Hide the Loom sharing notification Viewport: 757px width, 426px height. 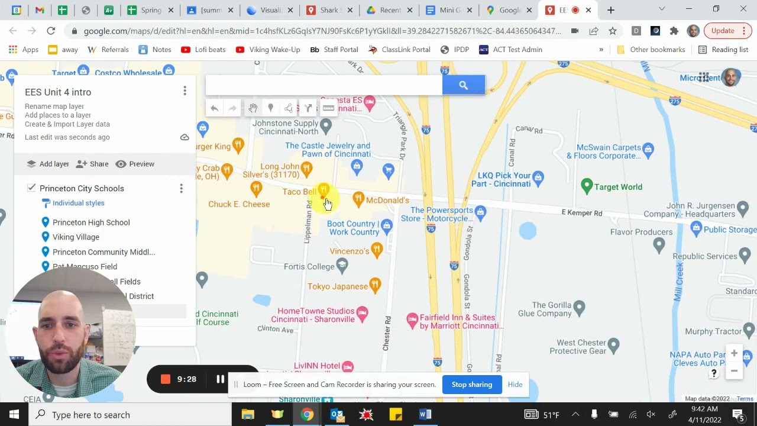[515, 385]
